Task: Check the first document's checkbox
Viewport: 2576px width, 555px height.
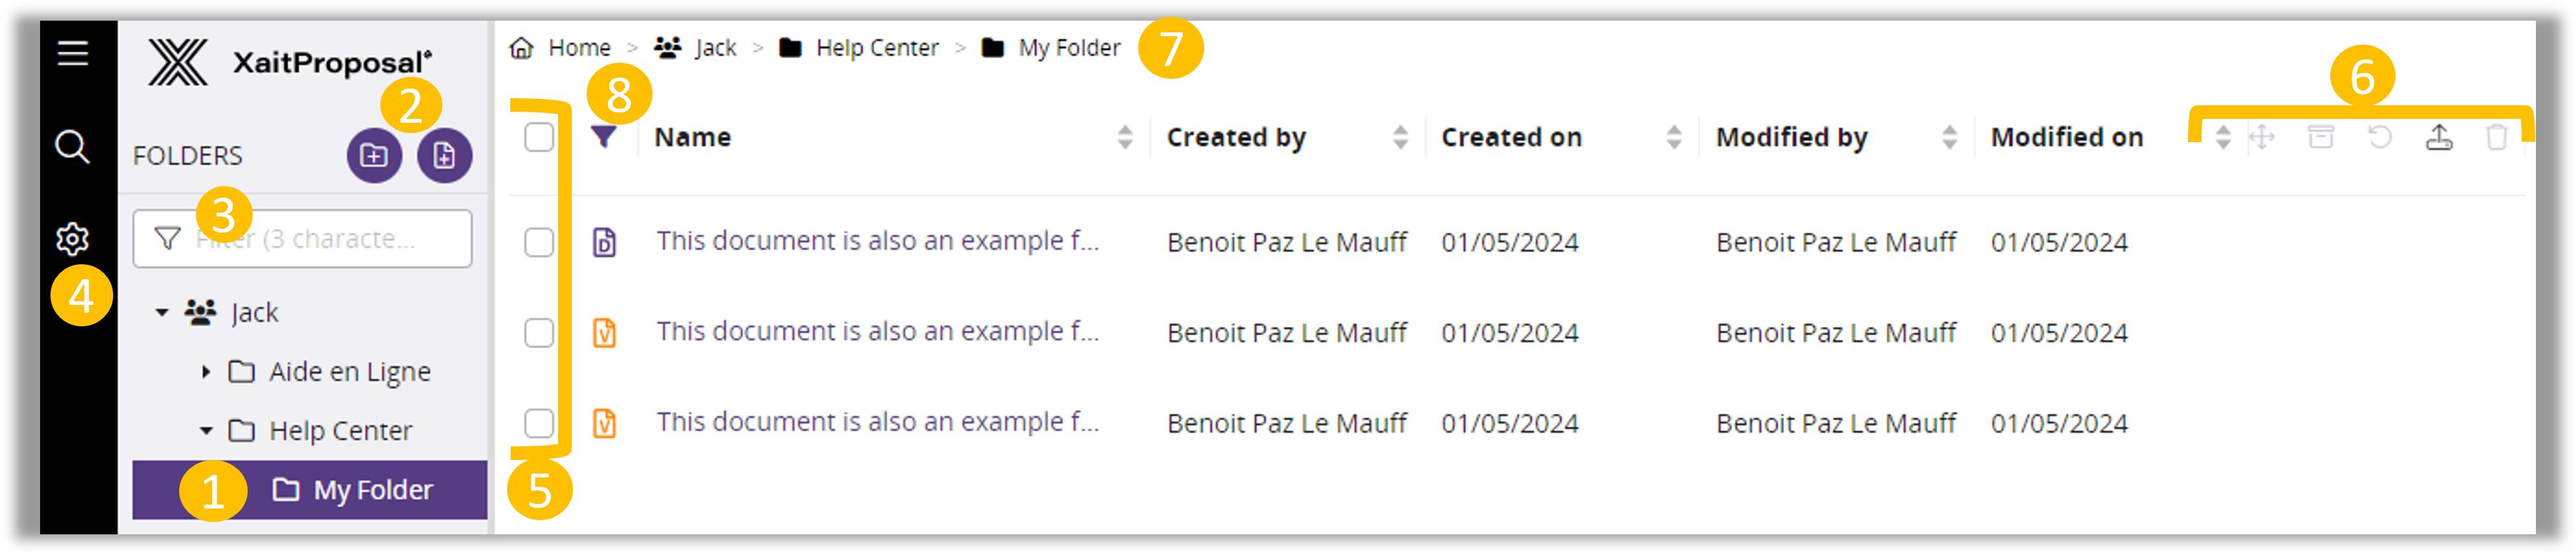Action: [538, 242]
